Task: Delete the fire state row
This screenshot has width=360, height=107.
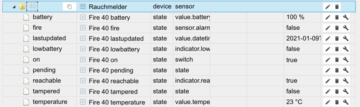Action: point(337,28)
